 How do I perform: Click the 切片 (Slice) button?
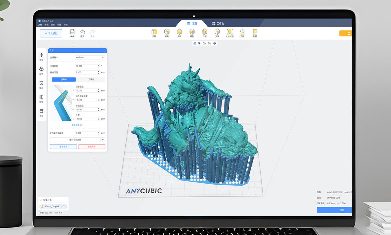coord(334,210)
